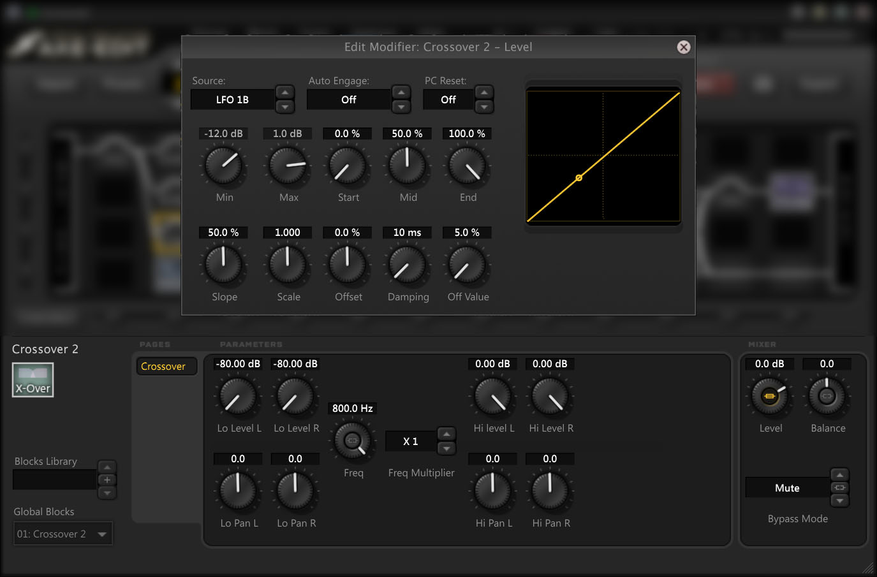Step PC Reset value up
Viewport: 877px width, 577px height.
coord(484,92)
